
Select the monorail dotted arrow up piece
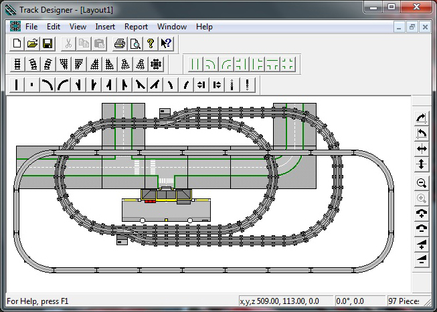point(232,85)
